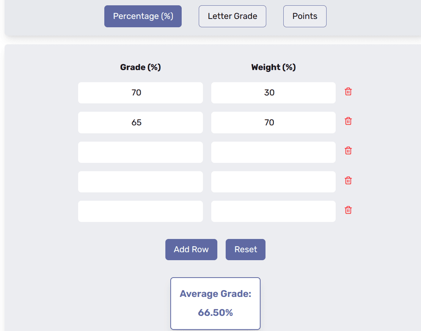The height and width of the screenshot is (331, 421).
Task: Remove the second row using its trash icon
Action: 348,121
